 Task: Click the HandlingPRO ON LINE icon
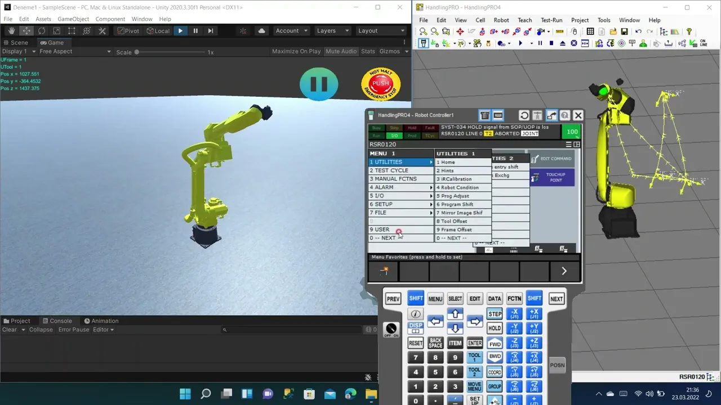click(703, 43)
